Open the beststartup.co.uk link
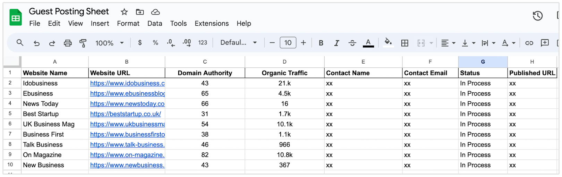This screenshot has height=177, width=562. coord(126,114)
